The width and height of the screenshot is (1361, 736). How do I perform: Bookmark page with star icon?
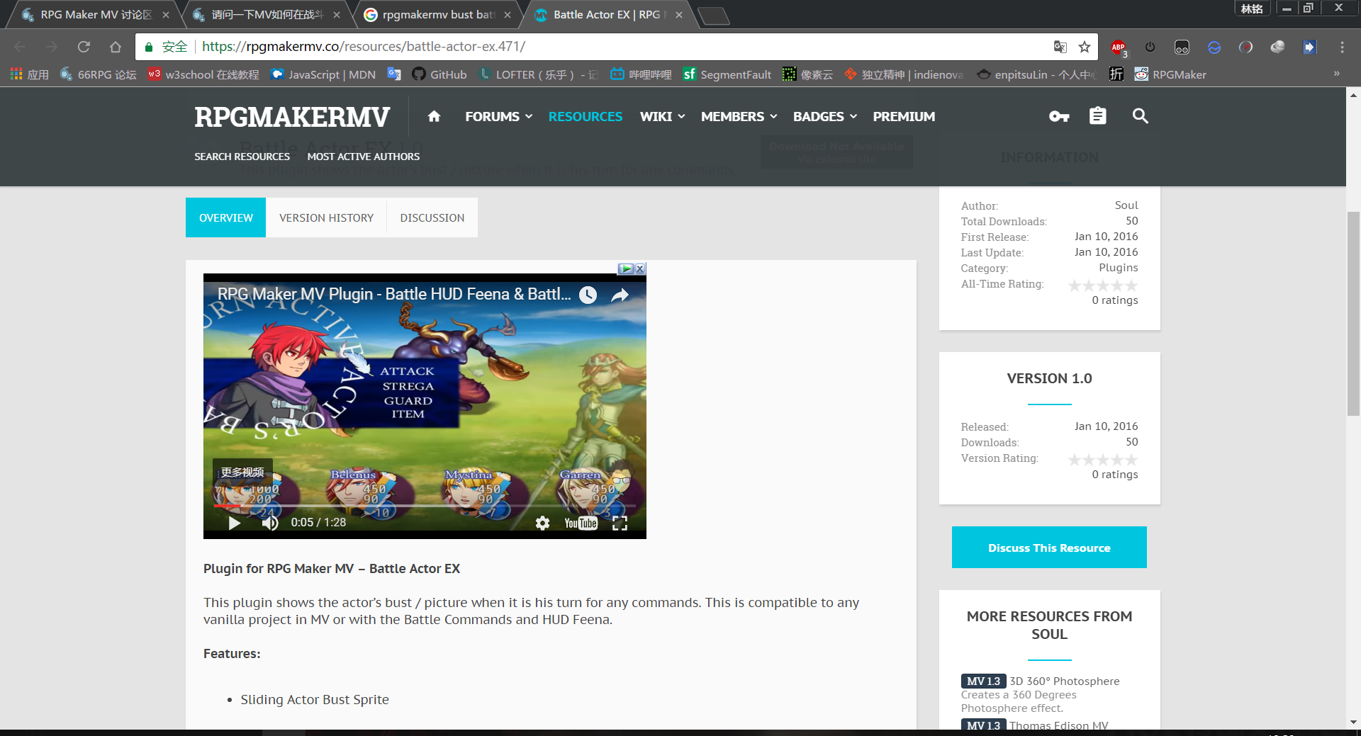point(1085,47)
